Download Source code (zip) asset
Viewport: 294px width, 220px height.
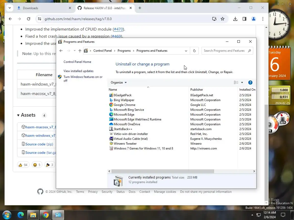[39, 144]
